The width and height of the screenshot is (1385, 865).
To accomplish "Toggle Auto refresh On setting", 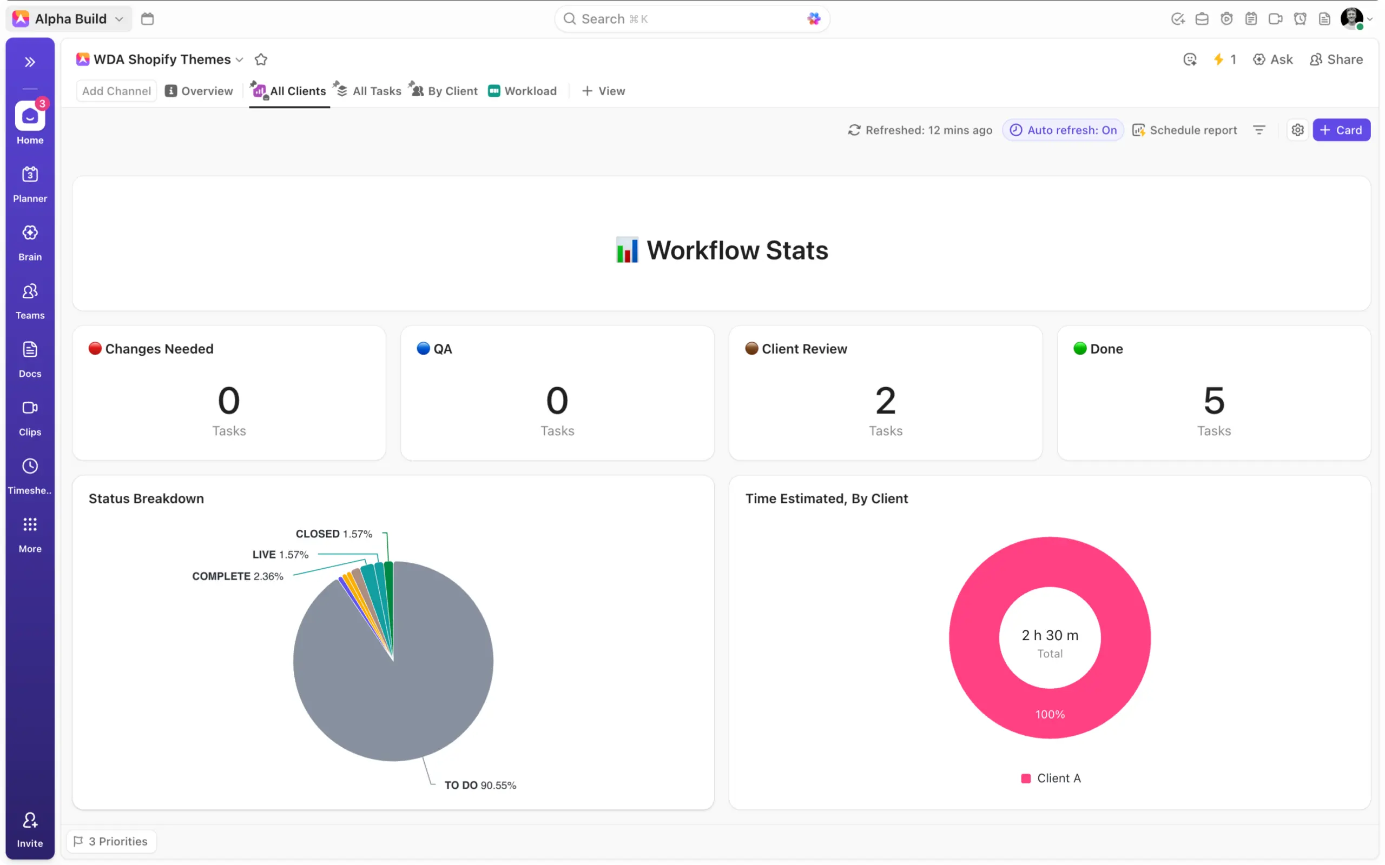I will 1063,130.
